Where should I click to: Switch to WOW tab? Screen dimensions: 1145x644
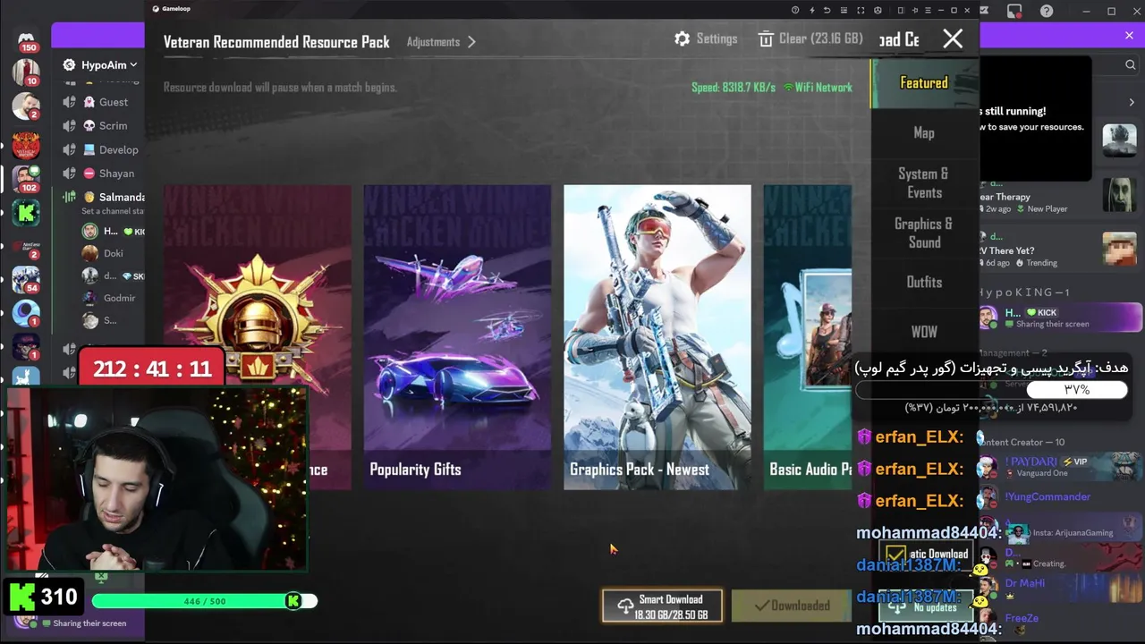[924, 332]
